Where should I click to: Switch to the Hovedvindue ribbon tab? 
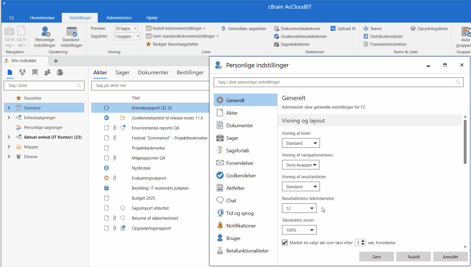click(x=42, y=18)
